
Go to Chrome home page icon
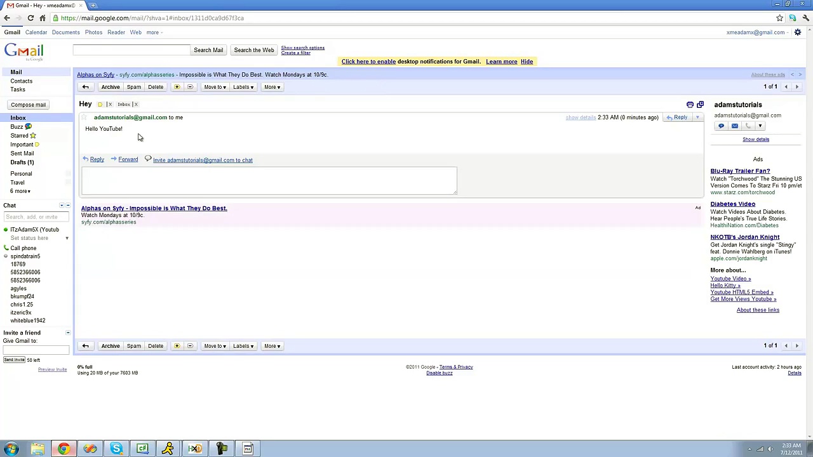(x=42, y=18)
